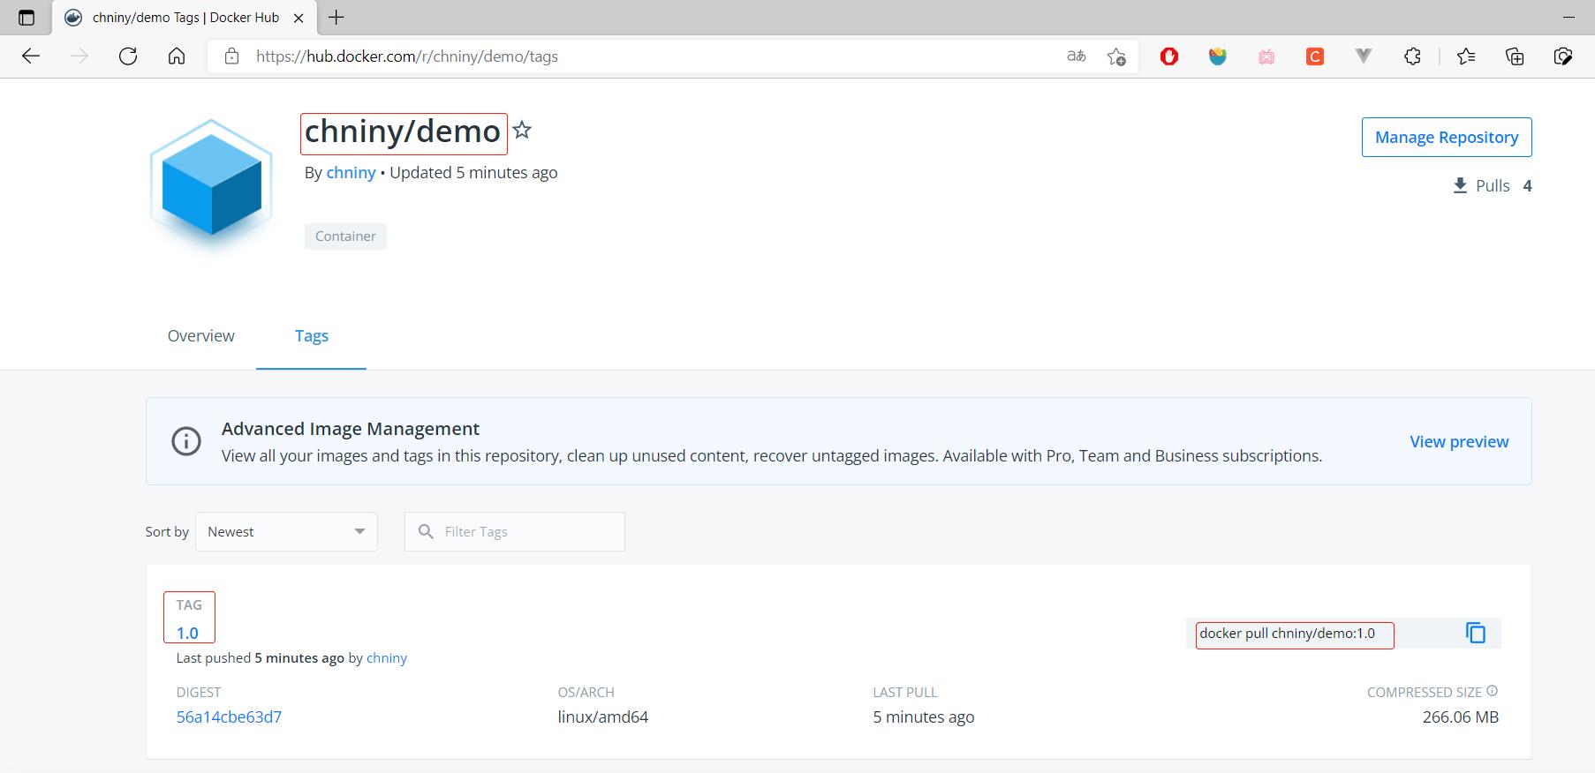Open the red Opera-style extension icon
The height and width of the screenshot is (773, 1595).
[1169, 56]
